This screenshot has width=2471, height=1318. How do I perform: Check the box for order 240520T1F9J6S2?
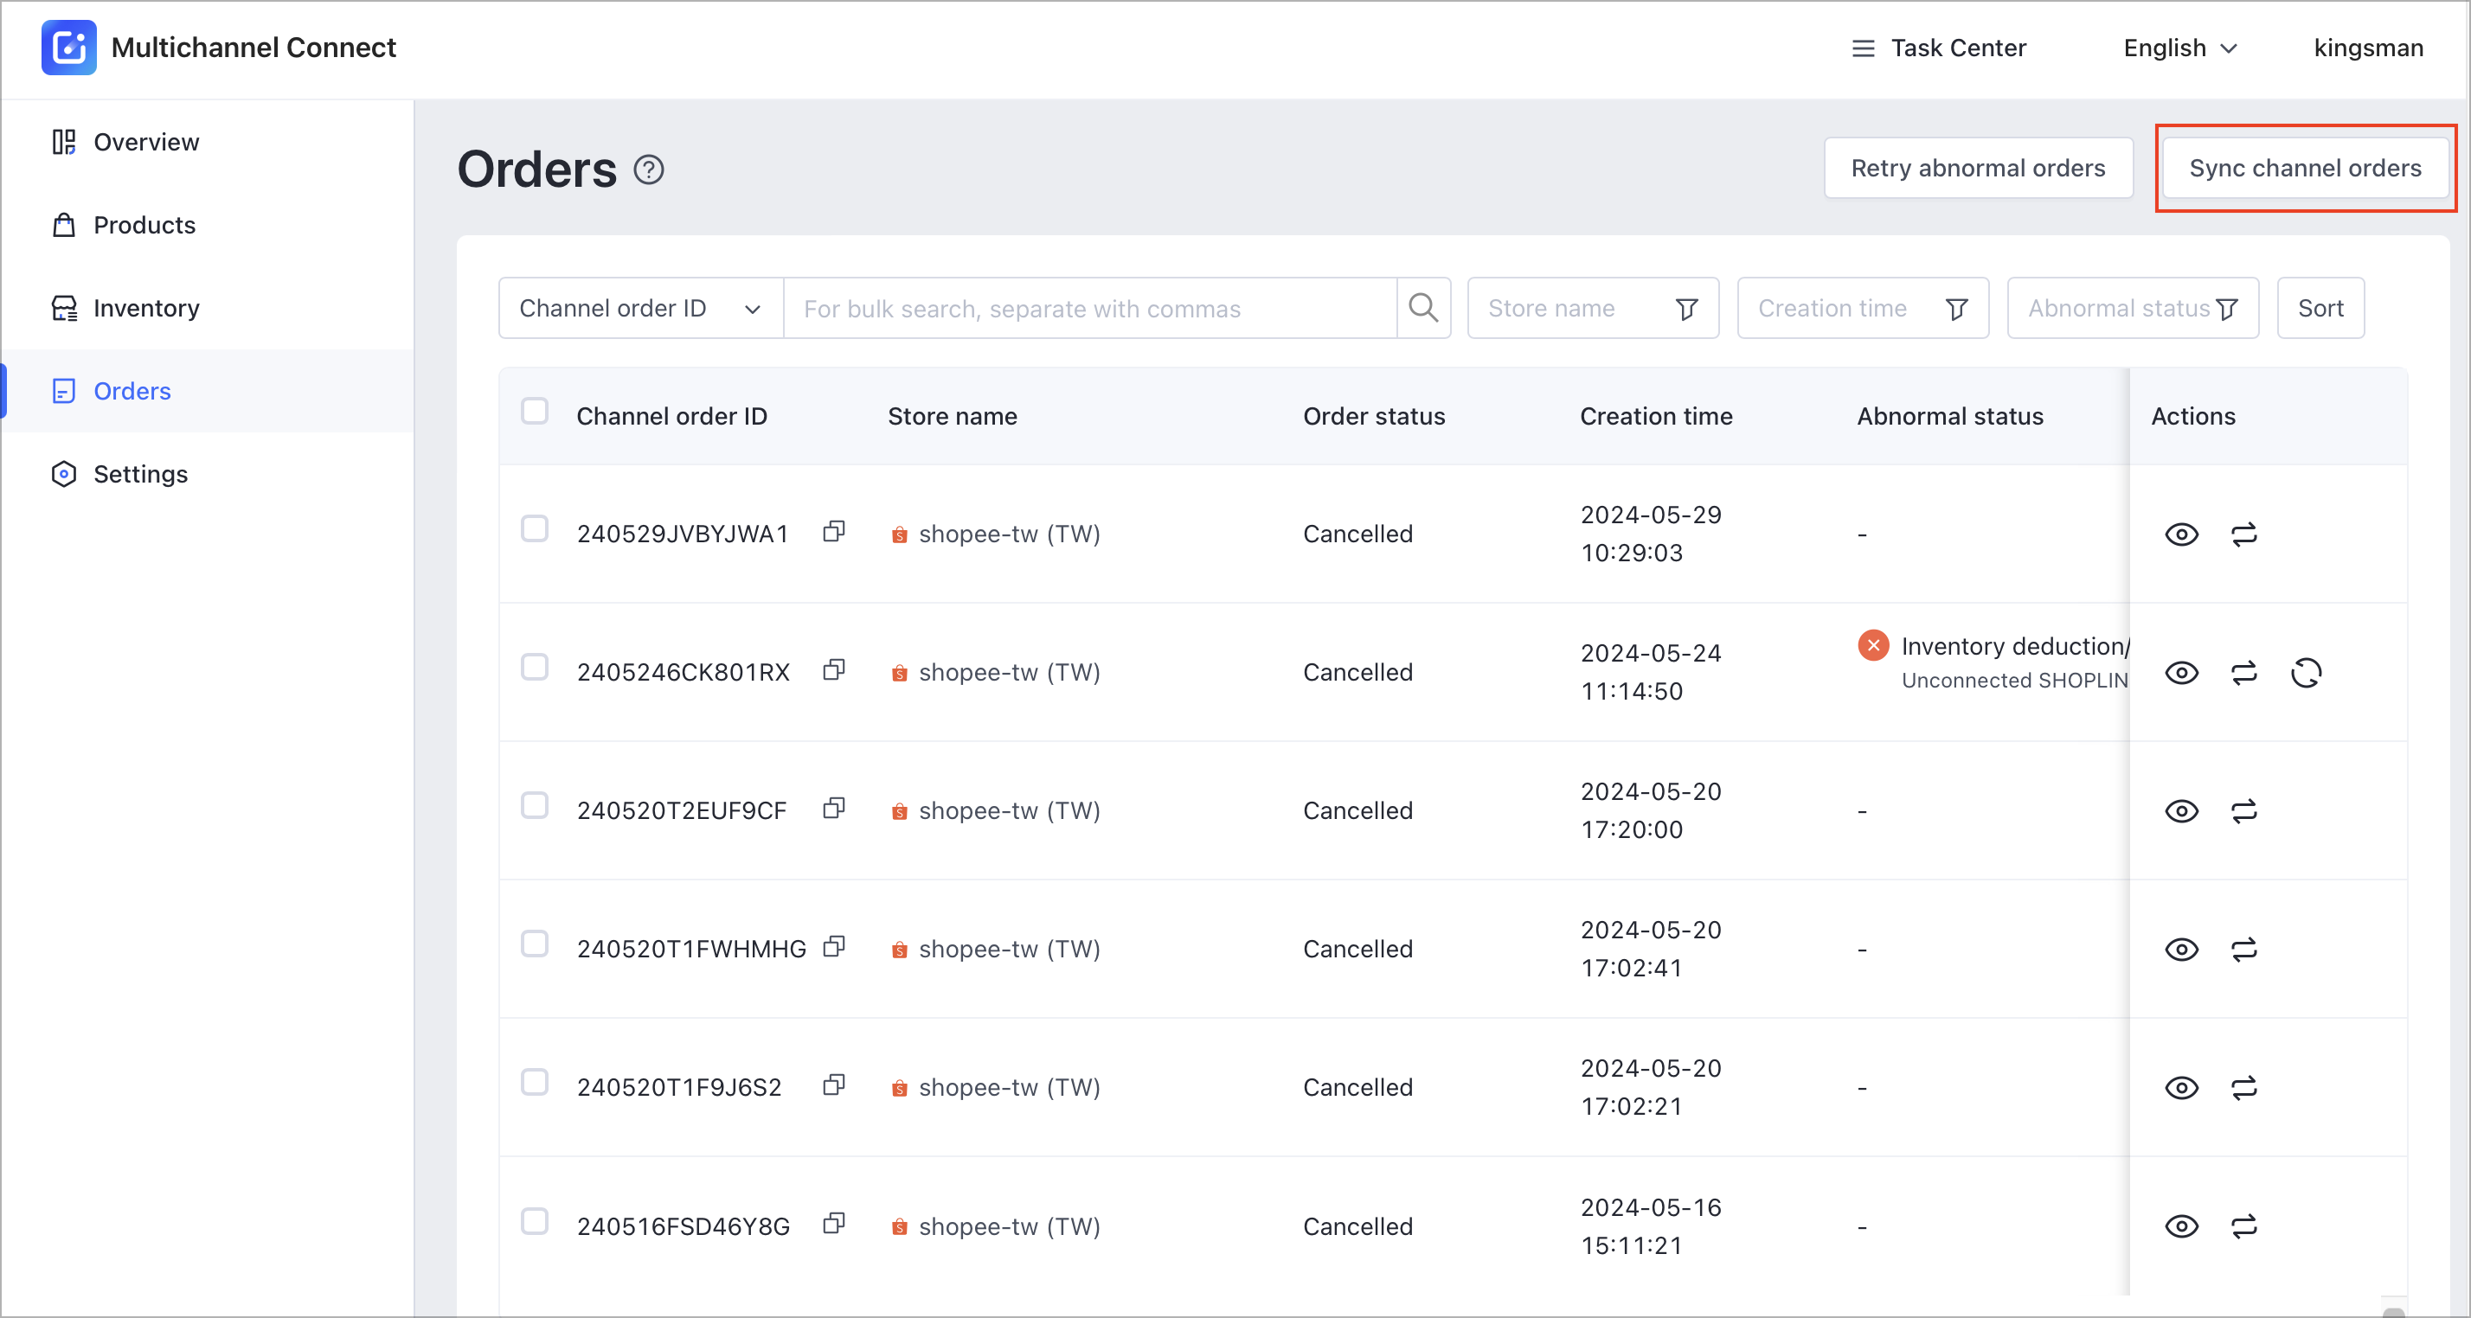(535, 1082)
